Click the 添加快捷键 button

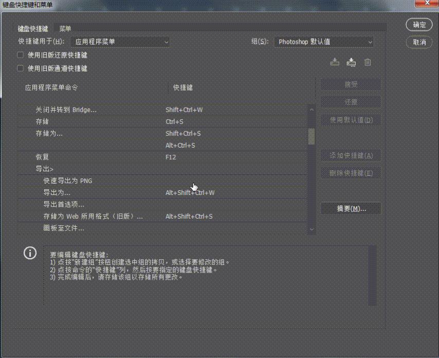click(x=351, y=155)
